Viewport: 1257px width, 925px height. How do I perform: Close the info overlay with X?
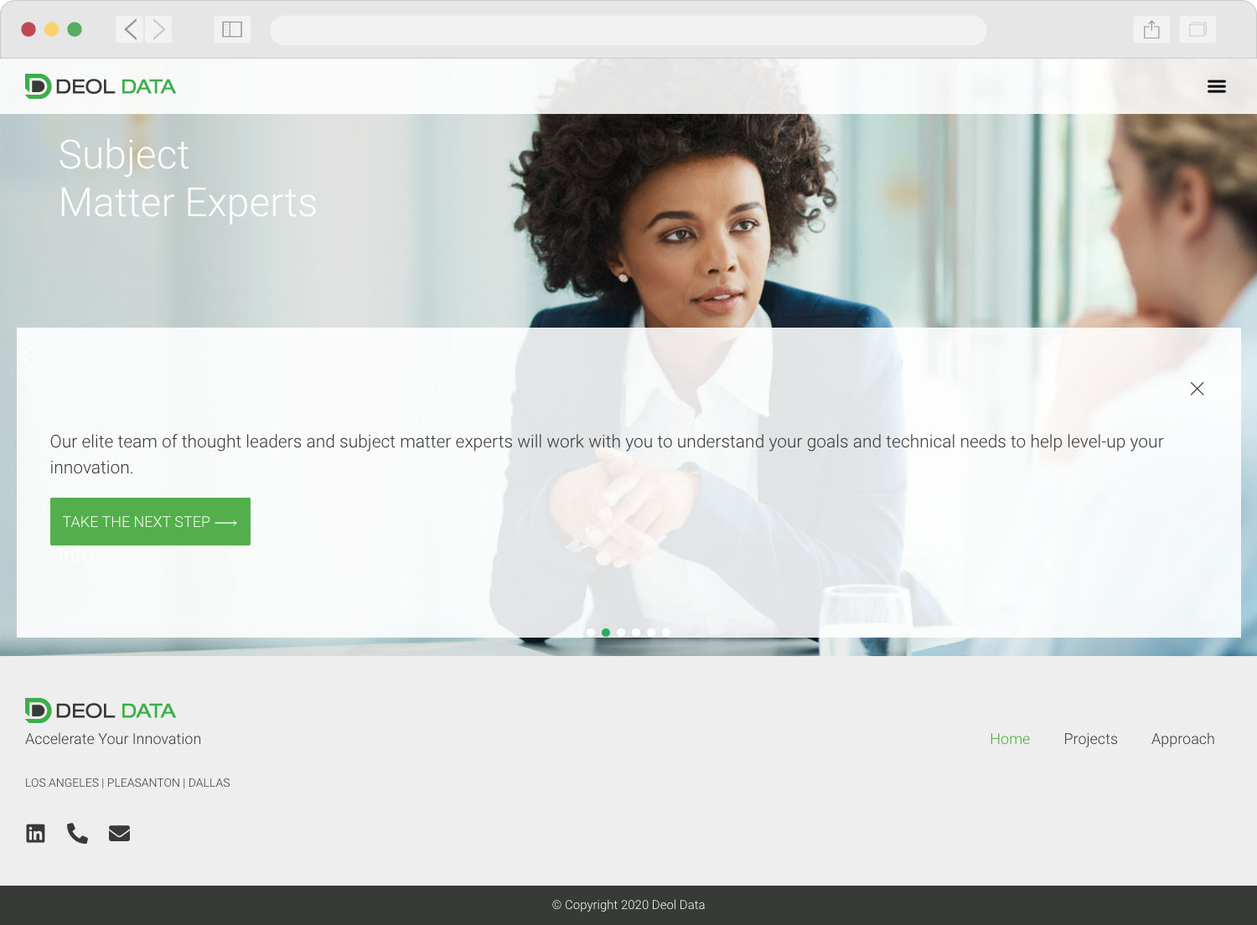pos(1197,388)
